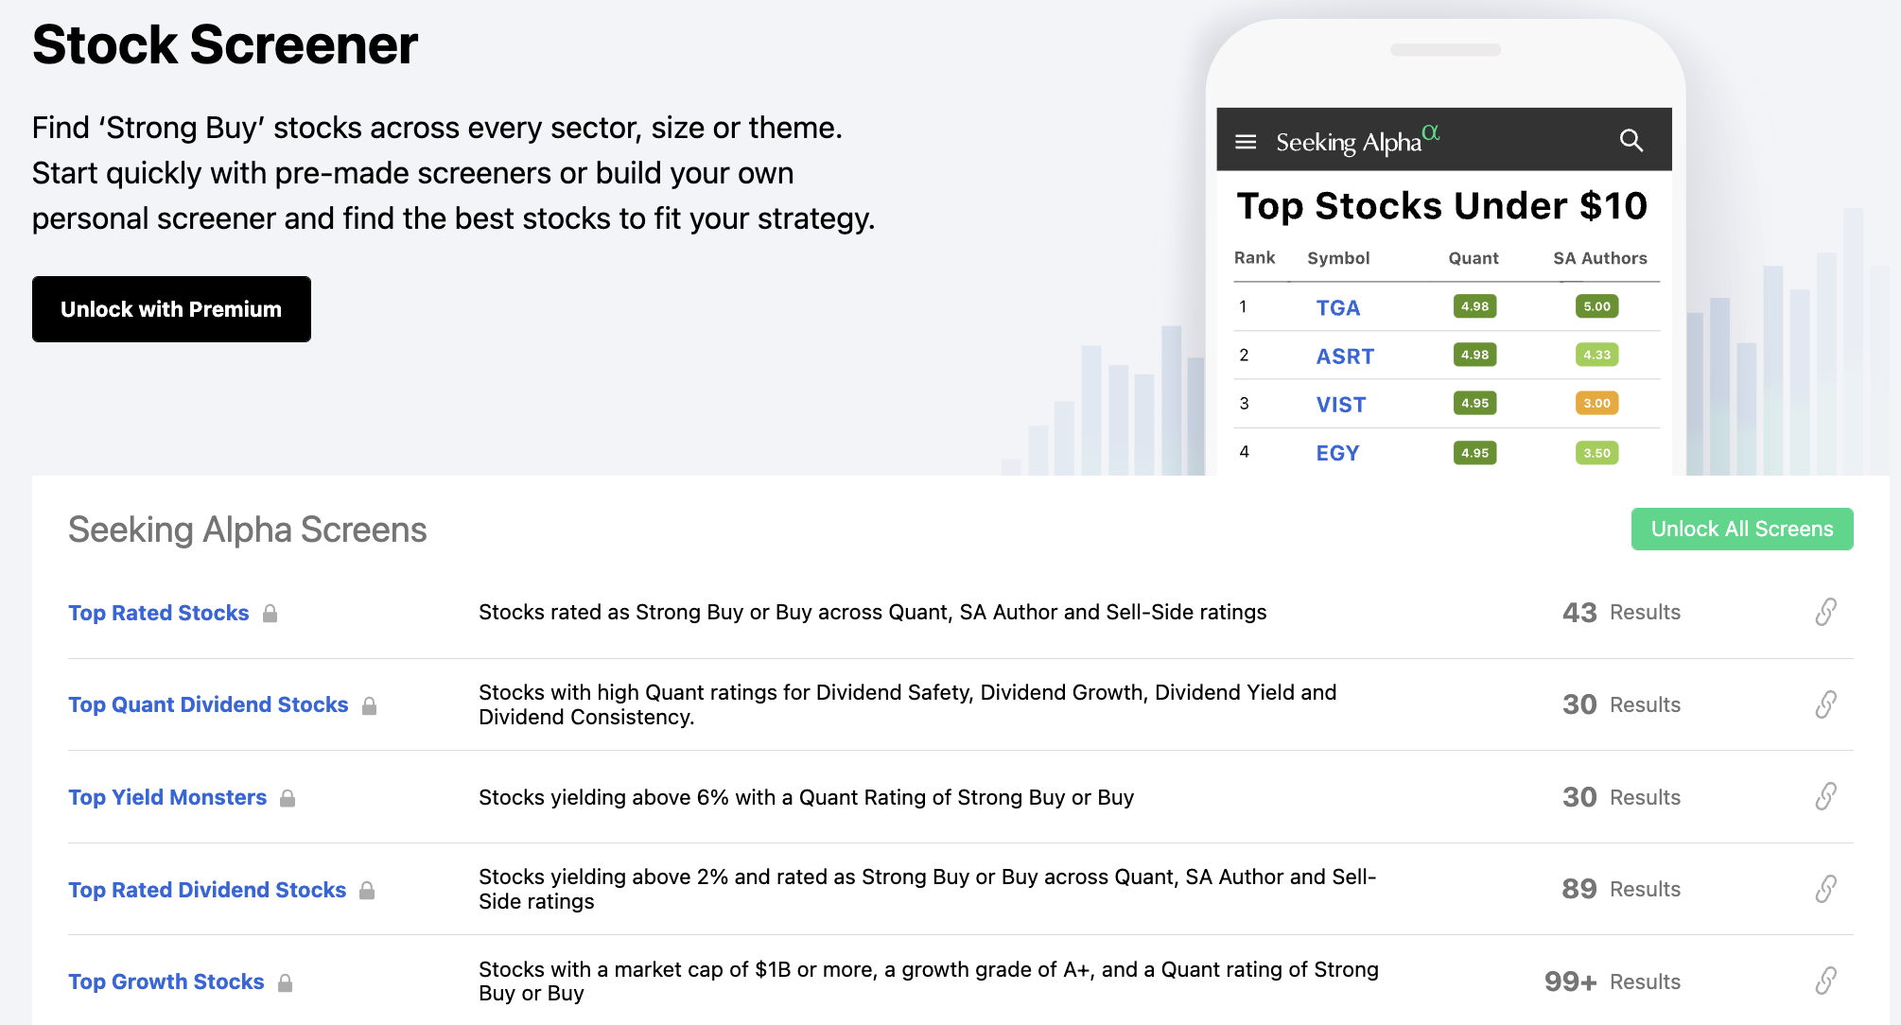Click the lock icon beside Top Quant Dividend Stocks

(369, 705)
